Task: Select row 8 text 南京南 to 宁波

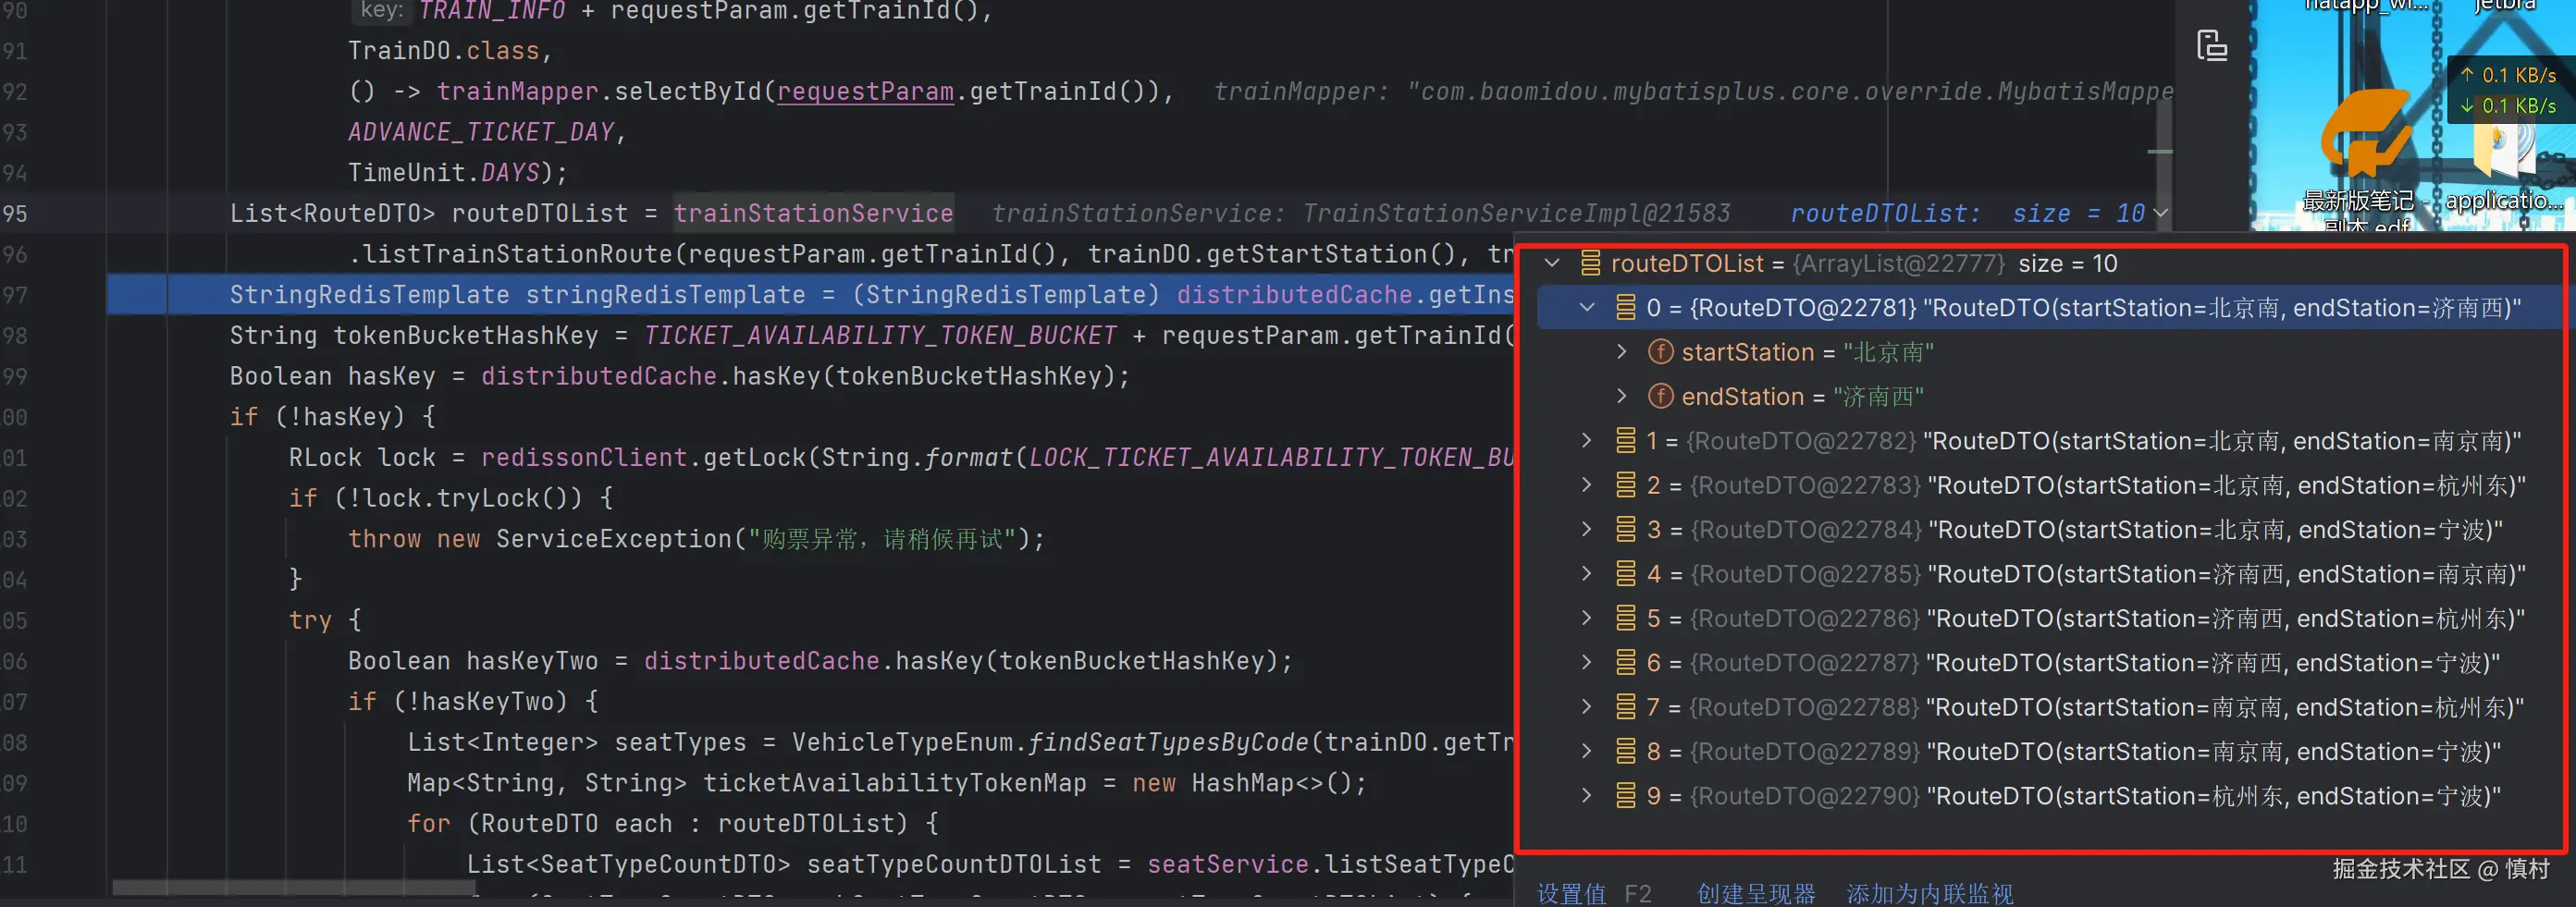Action: coord(2214,752)
